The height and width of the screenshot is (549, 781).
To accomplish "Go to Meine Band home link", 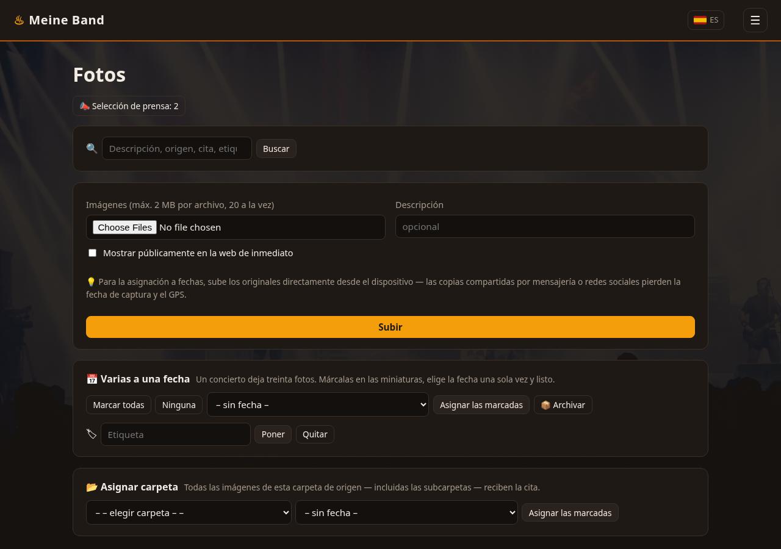I will point(59,20).
